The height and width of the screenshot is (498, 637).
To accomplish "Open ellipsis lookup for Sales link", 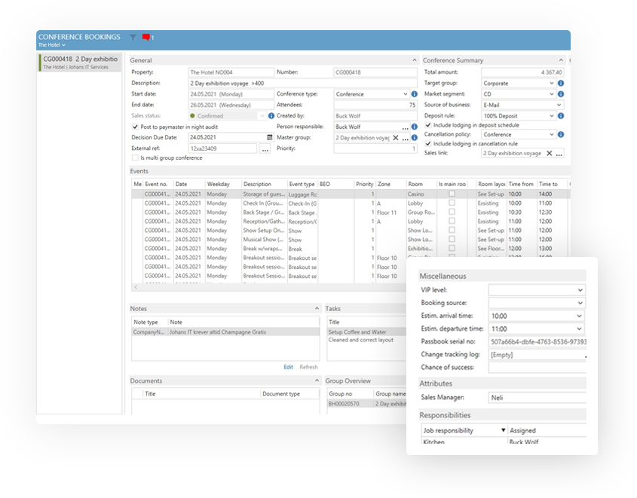I will 559,154.
